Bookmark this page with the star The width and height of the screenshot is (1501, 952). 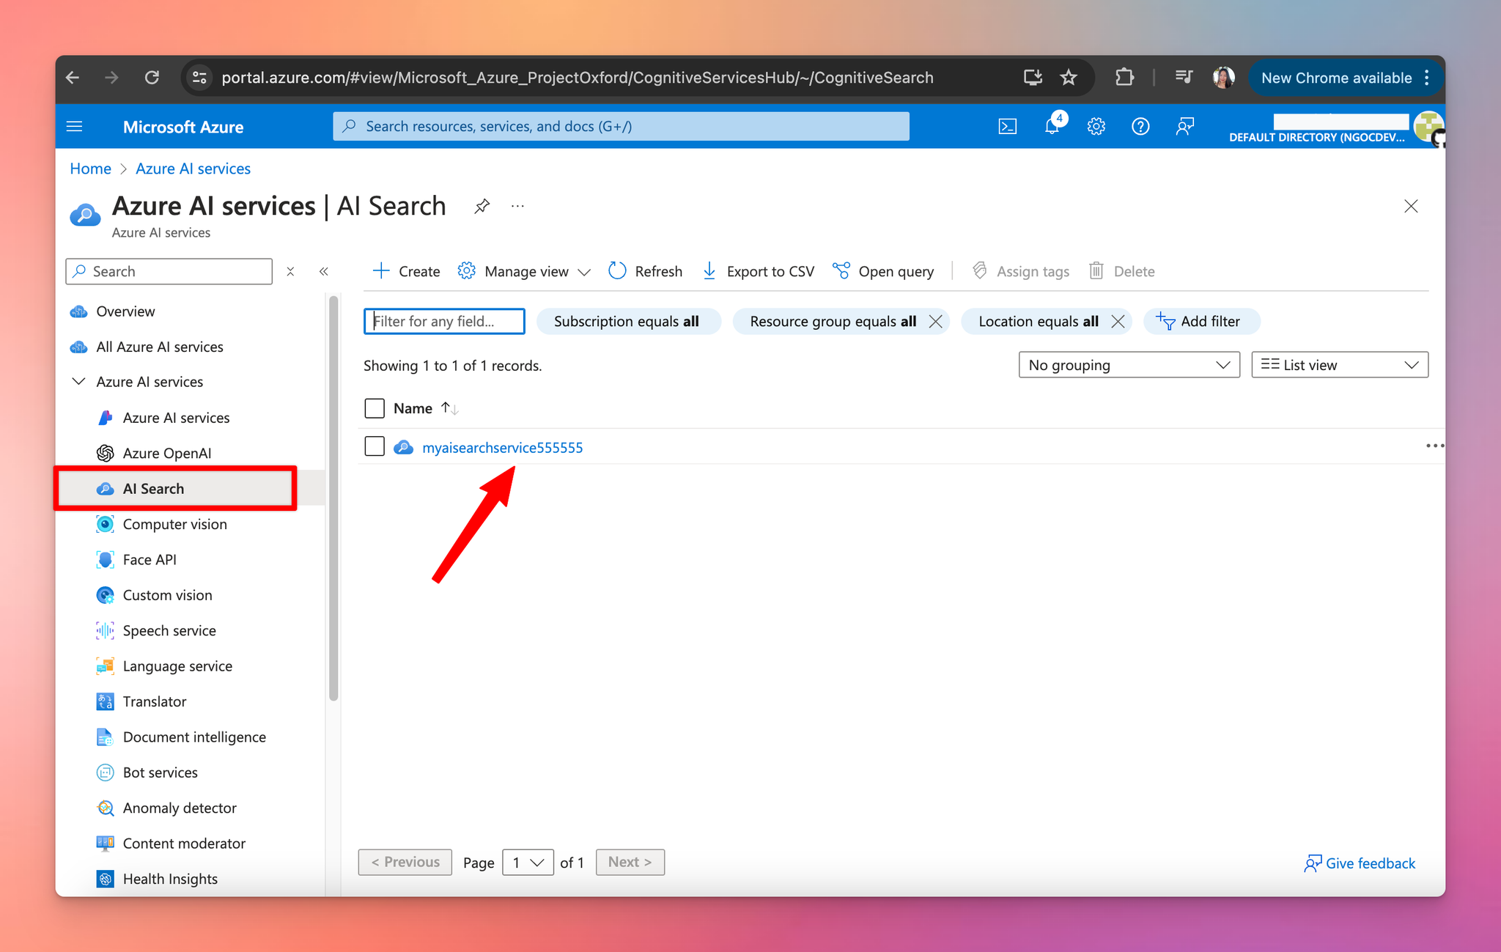point(1069,78)
